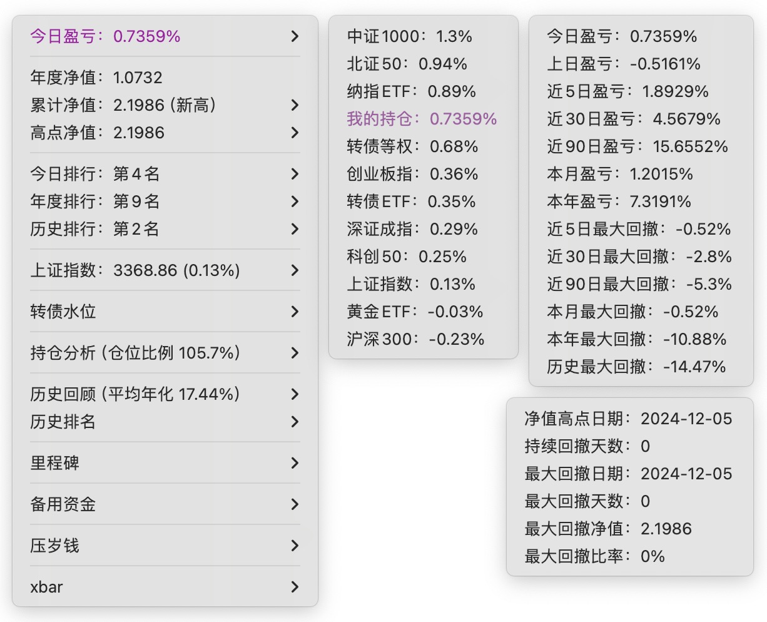Expand chevron beside 今日盈亏 item
Image resolution: width=767 pixels, height=622 pixels.
[295, 36]
